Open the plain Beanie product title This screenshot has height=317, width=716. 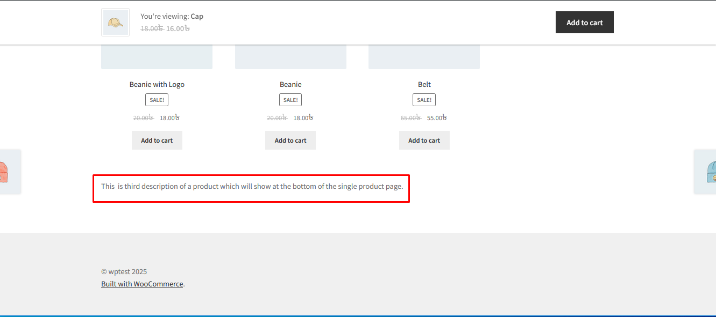point(290,84)
